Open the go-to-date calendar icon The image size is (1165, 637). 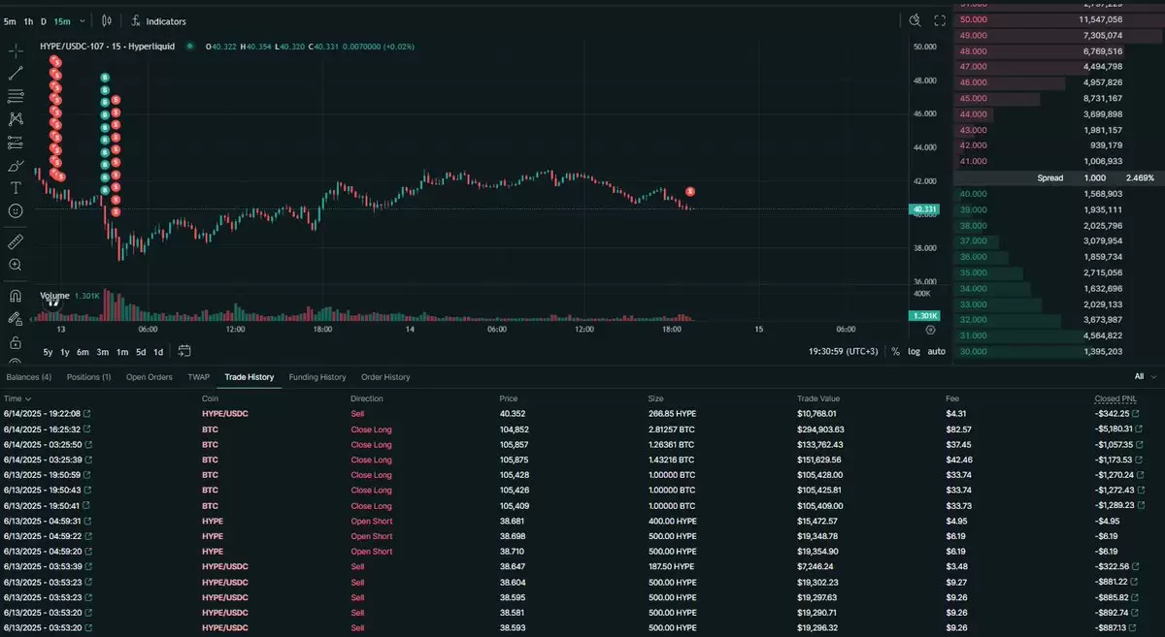click(184, 351)
